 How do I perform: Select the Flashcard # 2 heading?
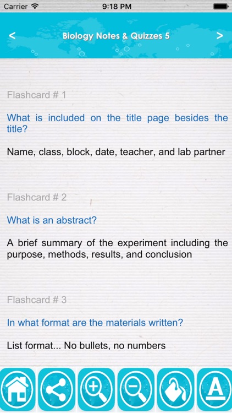pyautogui.click(x=37, y=197)
